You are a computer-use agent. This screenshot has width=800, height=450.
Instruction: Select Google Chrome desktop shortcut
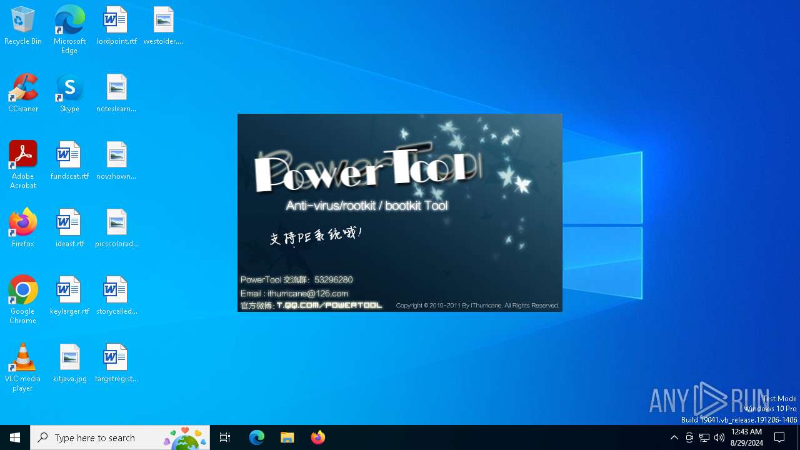23,300
